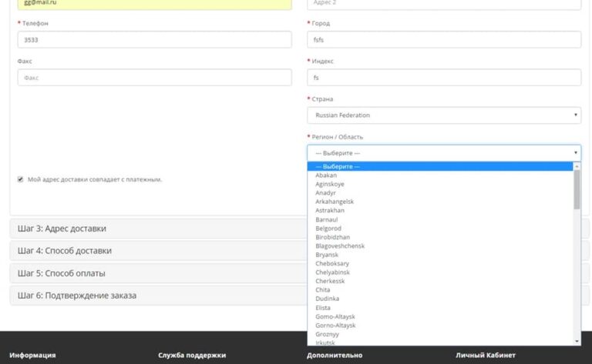
Task: Toggle the delivery address matches billing checkbox
Action: (20, 179)
